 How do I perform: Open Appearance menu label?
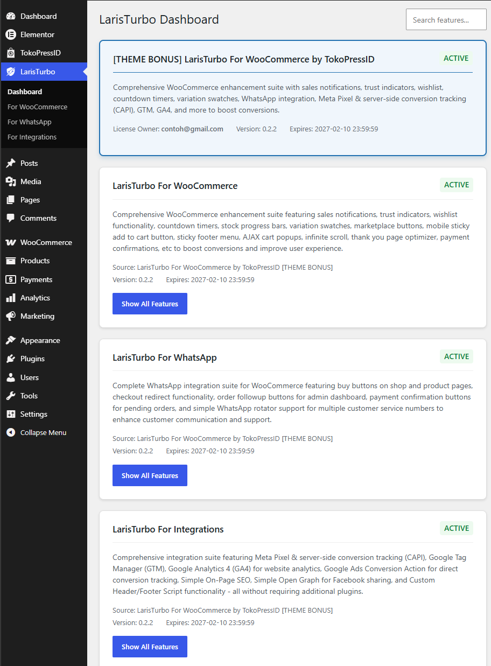[x=40, y=340]
